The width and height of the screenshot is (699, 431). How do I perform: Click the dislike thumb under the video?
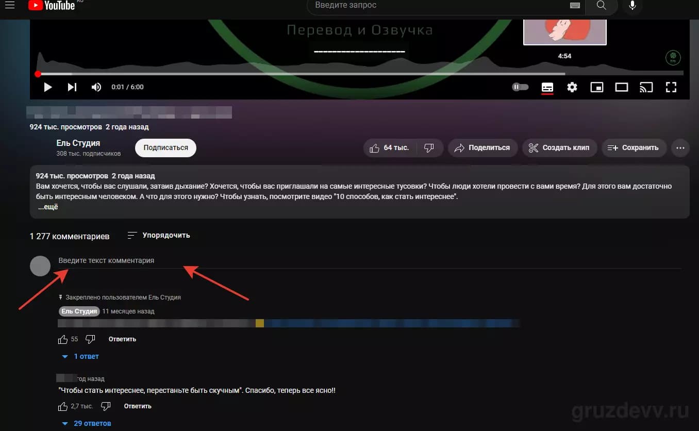click(429, 148)
